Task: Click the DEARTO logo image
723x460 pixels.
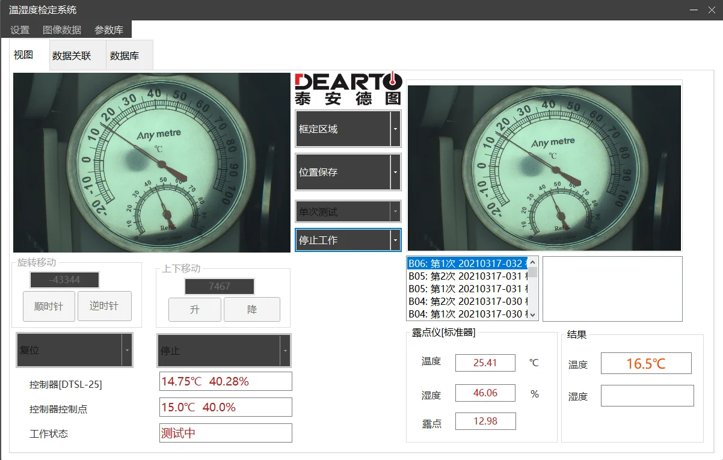Action: point(348,88)
